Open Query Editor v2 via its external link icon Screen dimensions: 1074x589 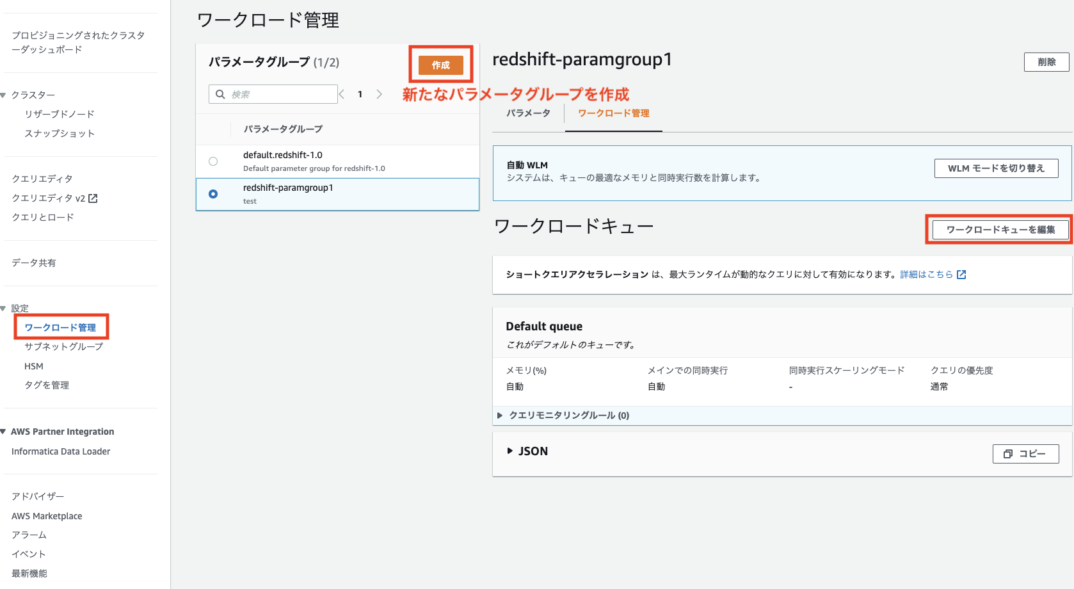tap(94, 198)
